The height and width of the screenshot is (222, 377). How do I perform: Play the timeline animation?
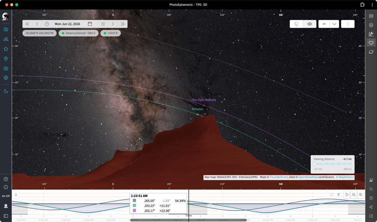[347, 195]
